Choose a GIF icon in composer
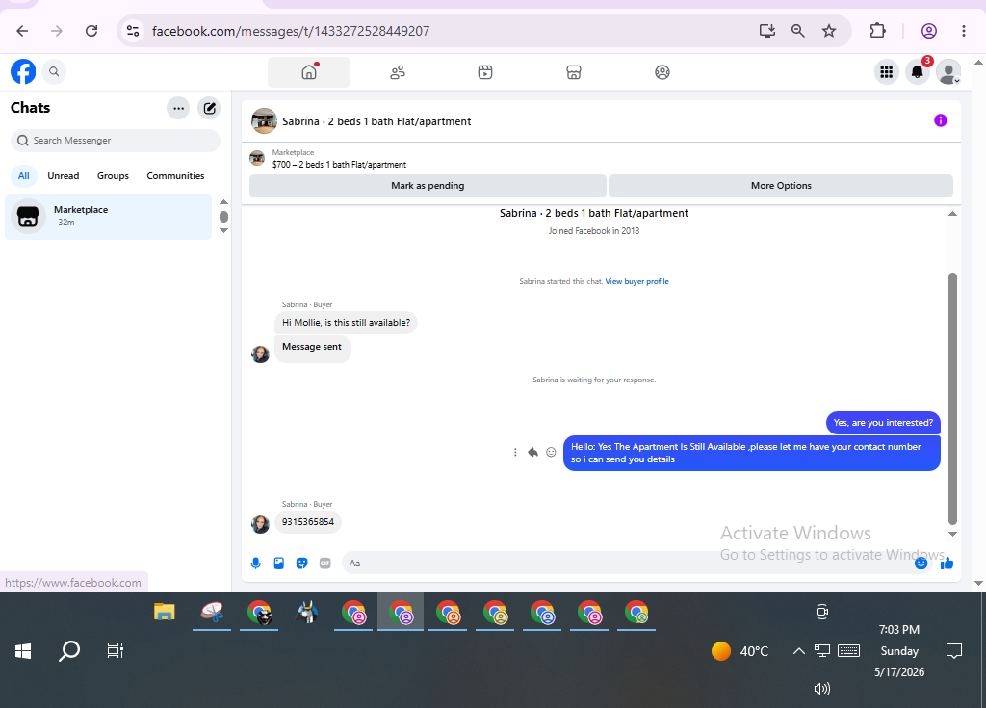The image size is (986, 708). click(325, 564)
